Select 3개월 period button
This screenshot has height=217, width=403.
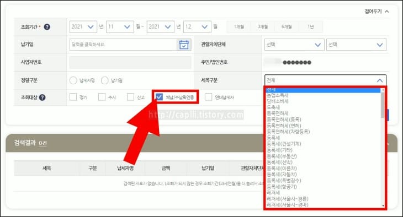coord(263,26)
